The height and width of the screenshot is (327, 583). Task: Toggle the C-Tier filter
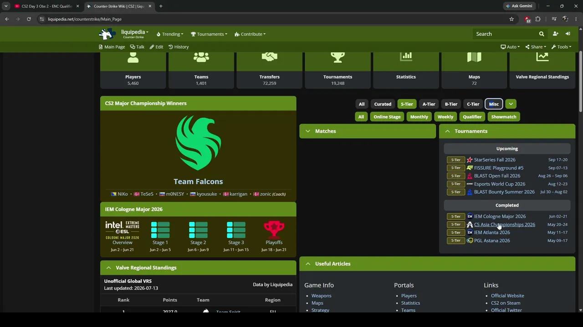coord(473,104)
